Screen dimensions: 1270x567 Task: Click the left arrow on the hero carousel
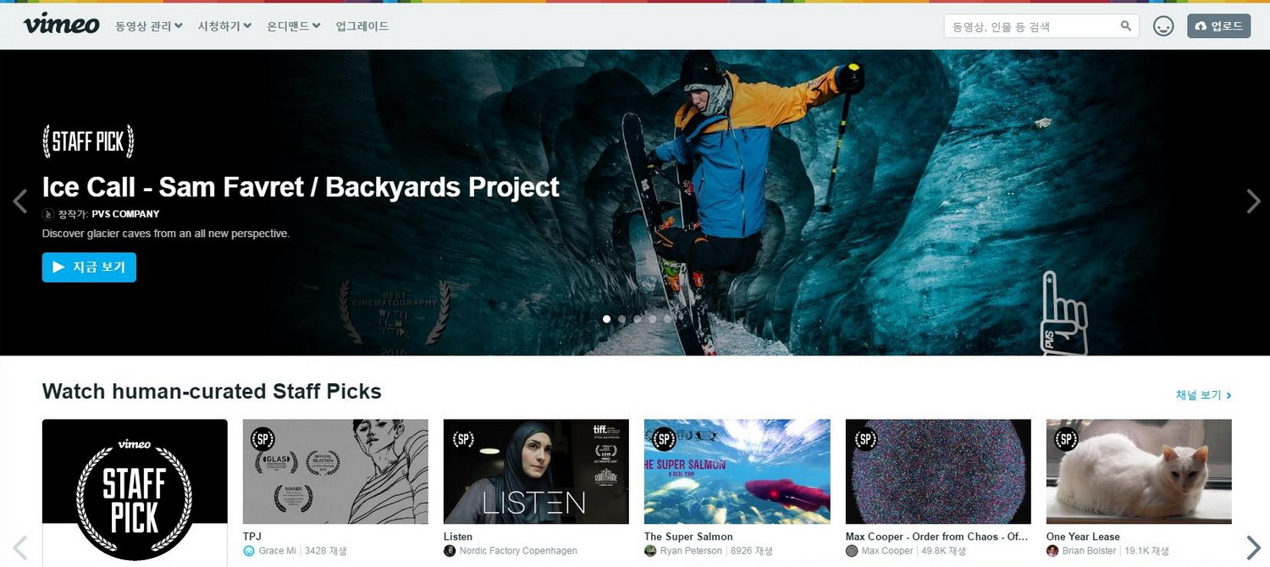click(x=19, y=201)
